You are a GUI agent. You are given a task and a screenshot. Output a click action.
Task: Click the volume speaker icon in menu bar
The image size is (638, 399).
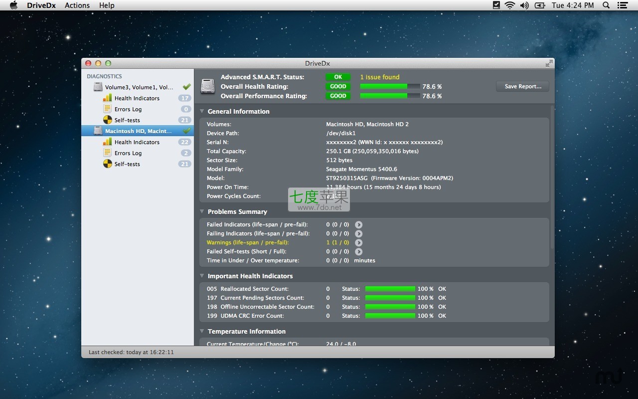524,5
